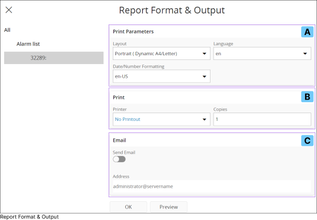The image size is (317, 220).
Task: Click the blue B callout badge
Action: click(x=308, y=96)
